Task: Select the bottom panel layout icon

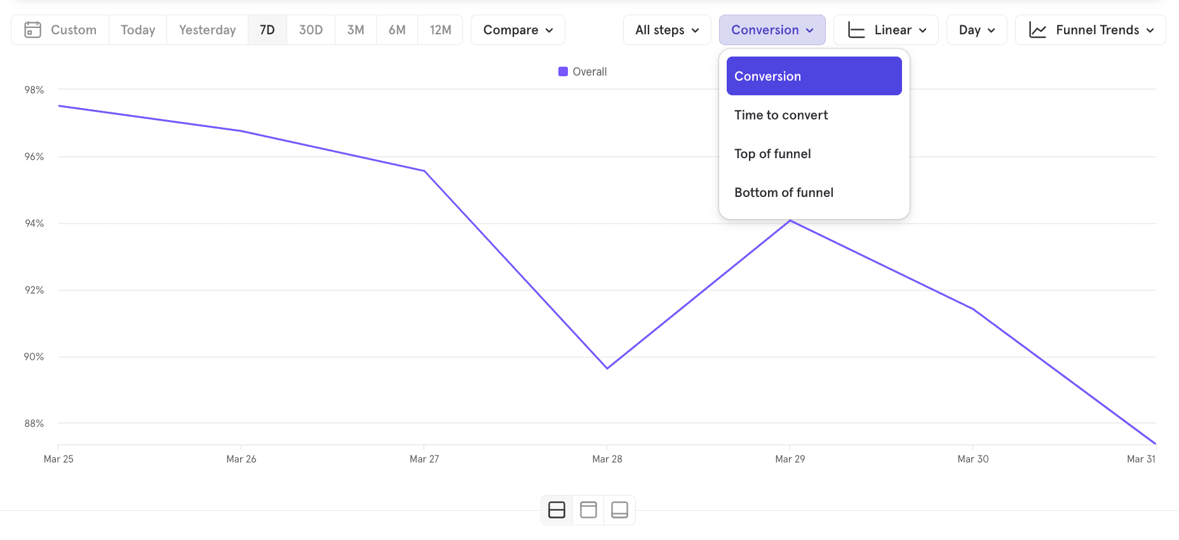Action: coord(619,510)
